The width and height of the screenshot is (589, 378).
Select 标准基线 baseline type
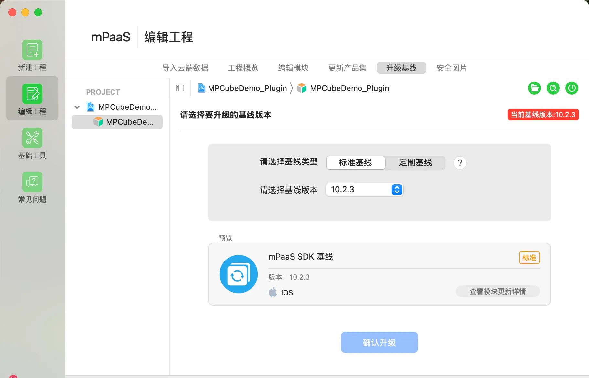point(356,162)
